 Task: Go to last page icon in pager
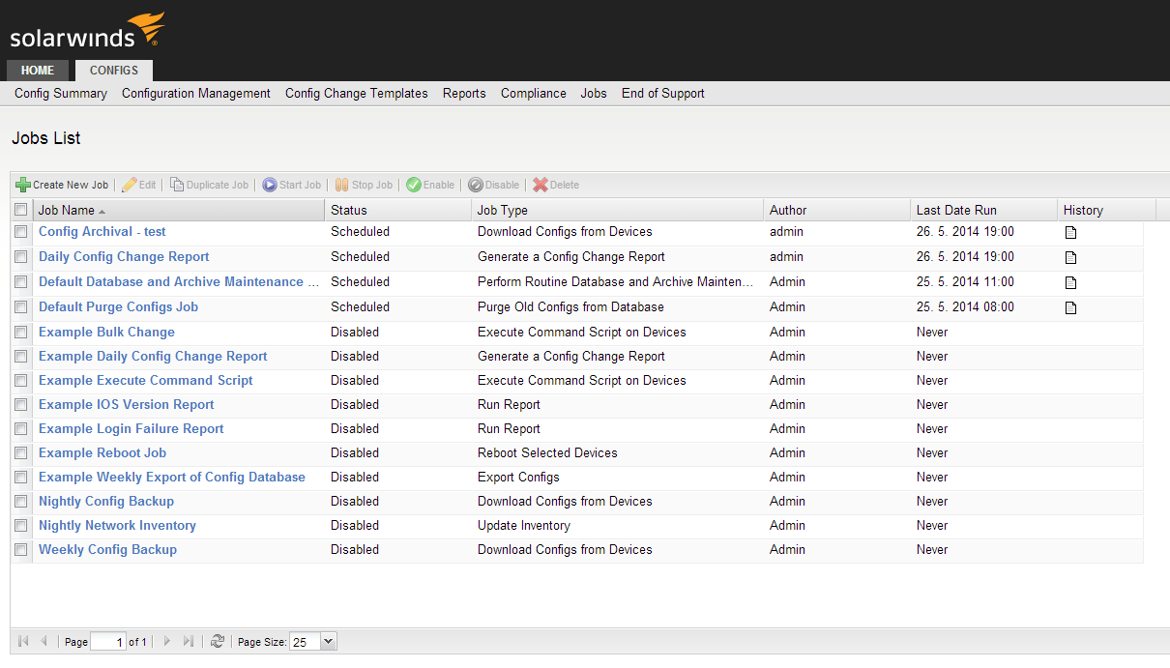(189, 641)
